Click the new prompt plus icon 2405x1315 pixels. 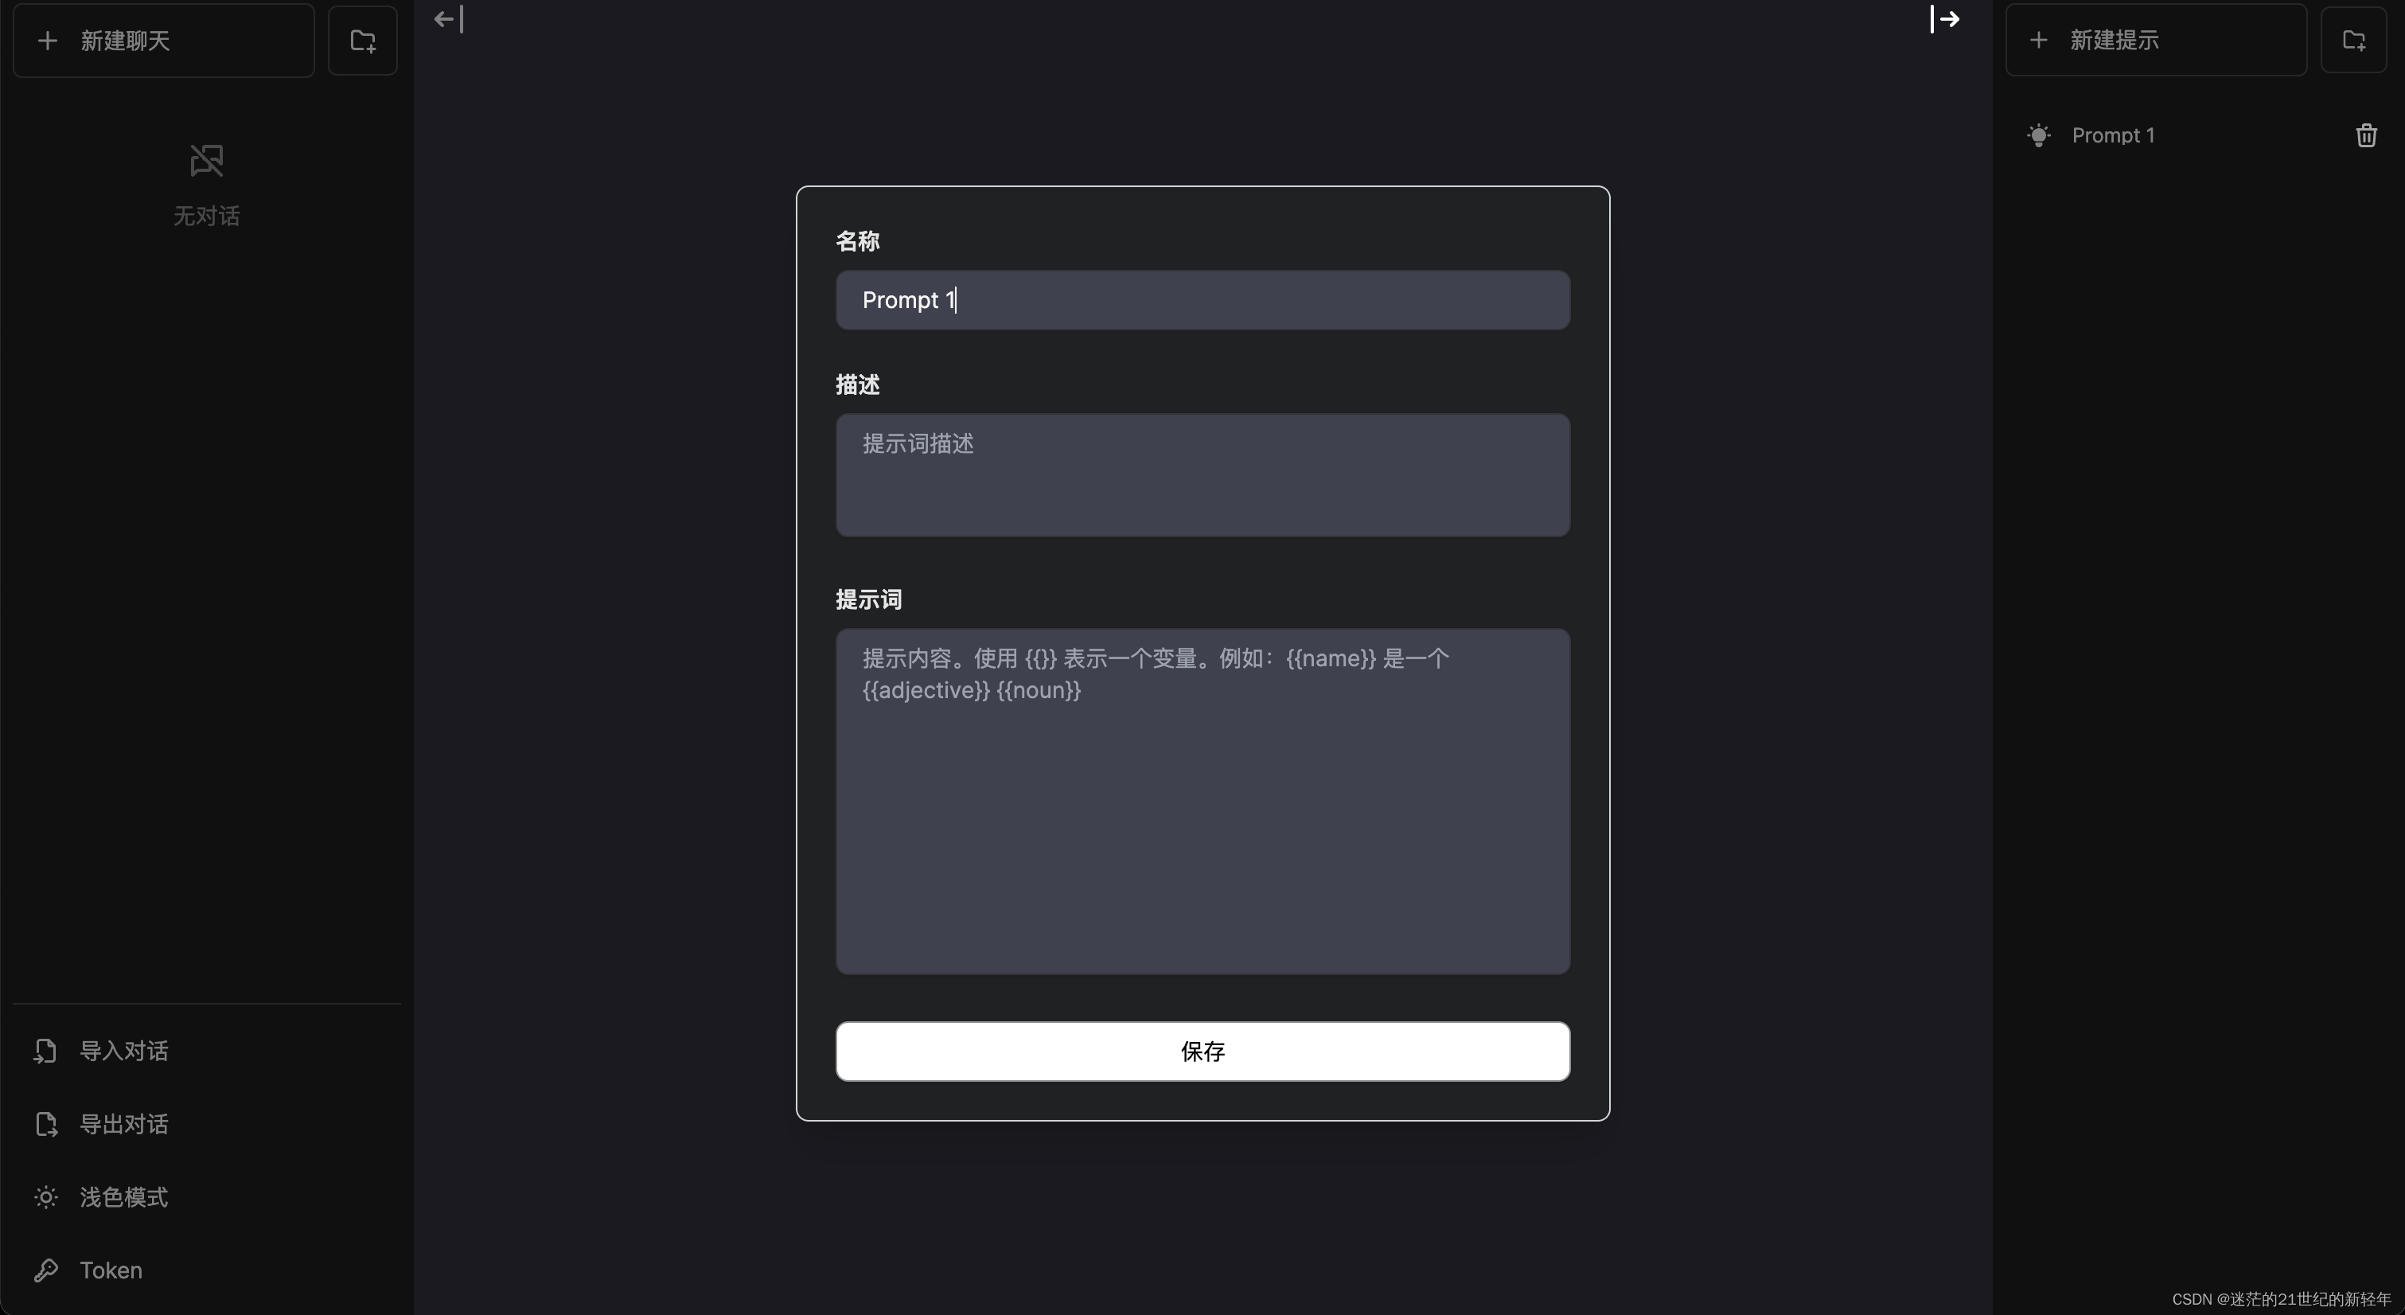point(2039,39)
